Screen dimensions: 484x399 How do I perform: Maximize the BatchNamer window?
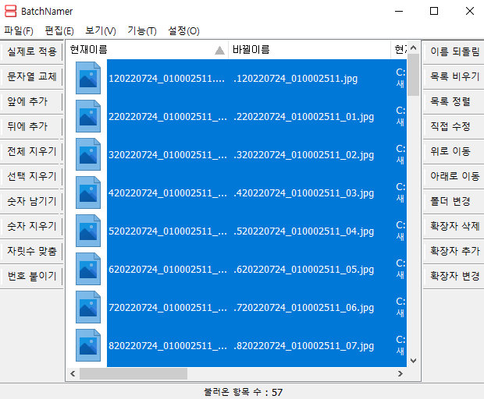[434, 11]
